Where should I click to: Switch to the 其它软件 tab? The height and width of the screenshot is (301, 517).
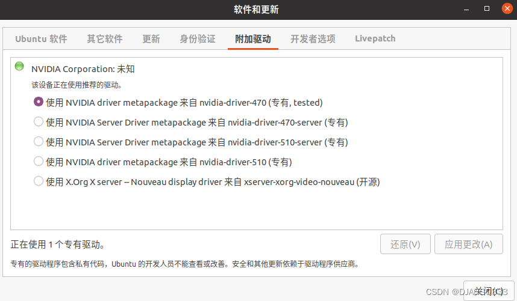tap(105, 39)
